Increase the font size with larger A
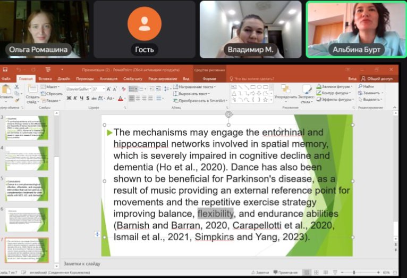 pos(109,89)
